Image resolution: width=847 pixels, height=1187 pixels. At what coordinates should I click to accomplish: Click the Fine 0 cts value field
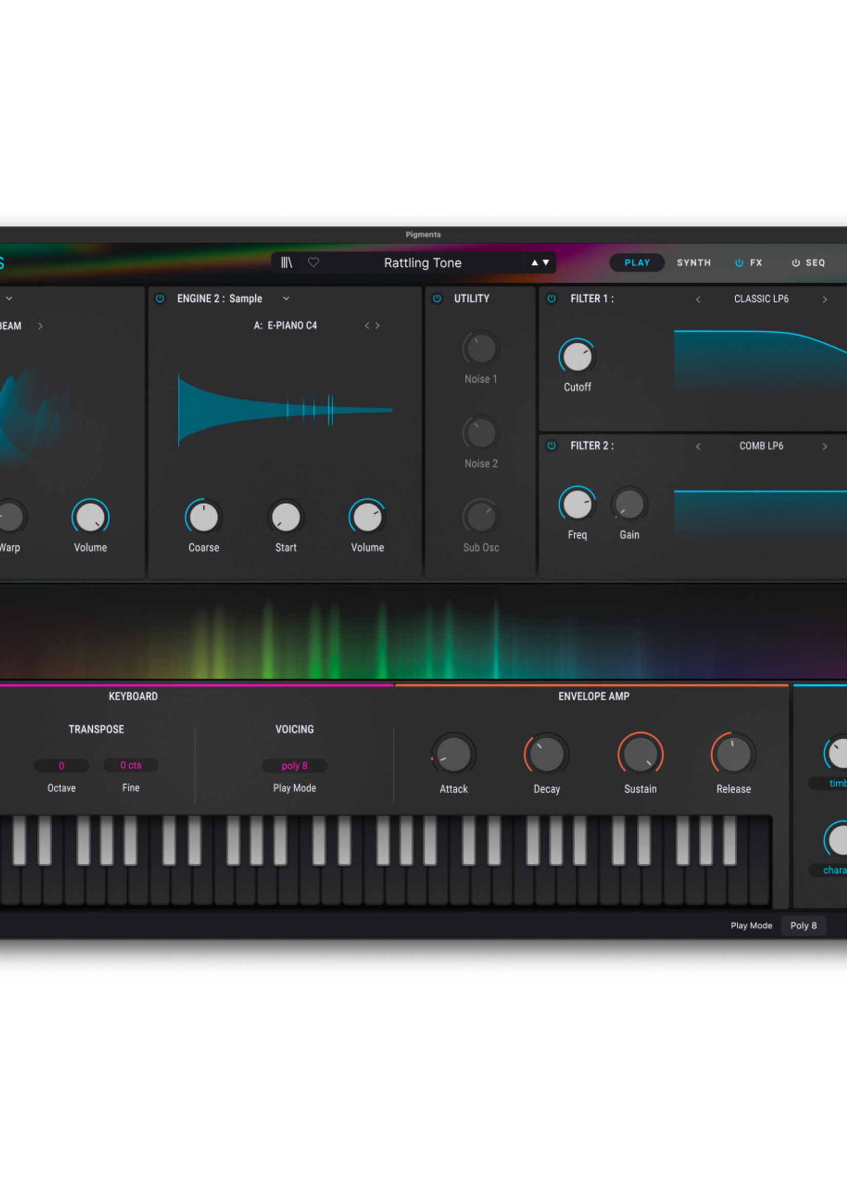[x=131, y=765]
